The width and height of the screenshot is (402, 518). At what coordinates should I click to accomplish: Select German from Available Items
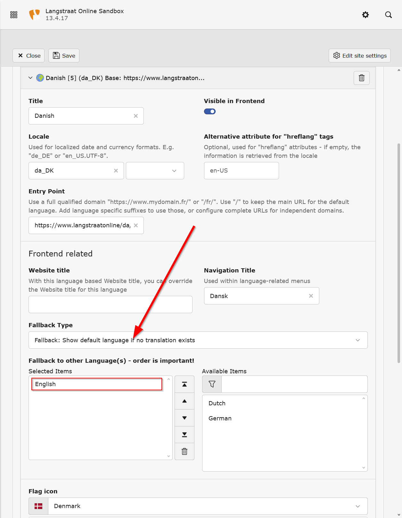(220, 418)
